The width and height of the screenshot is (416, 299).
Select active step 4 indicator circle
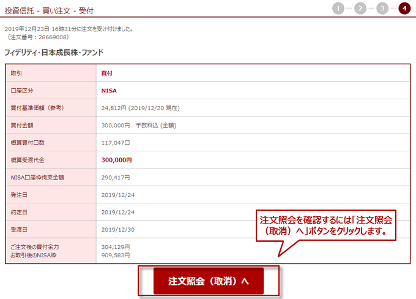pos(404,9)
